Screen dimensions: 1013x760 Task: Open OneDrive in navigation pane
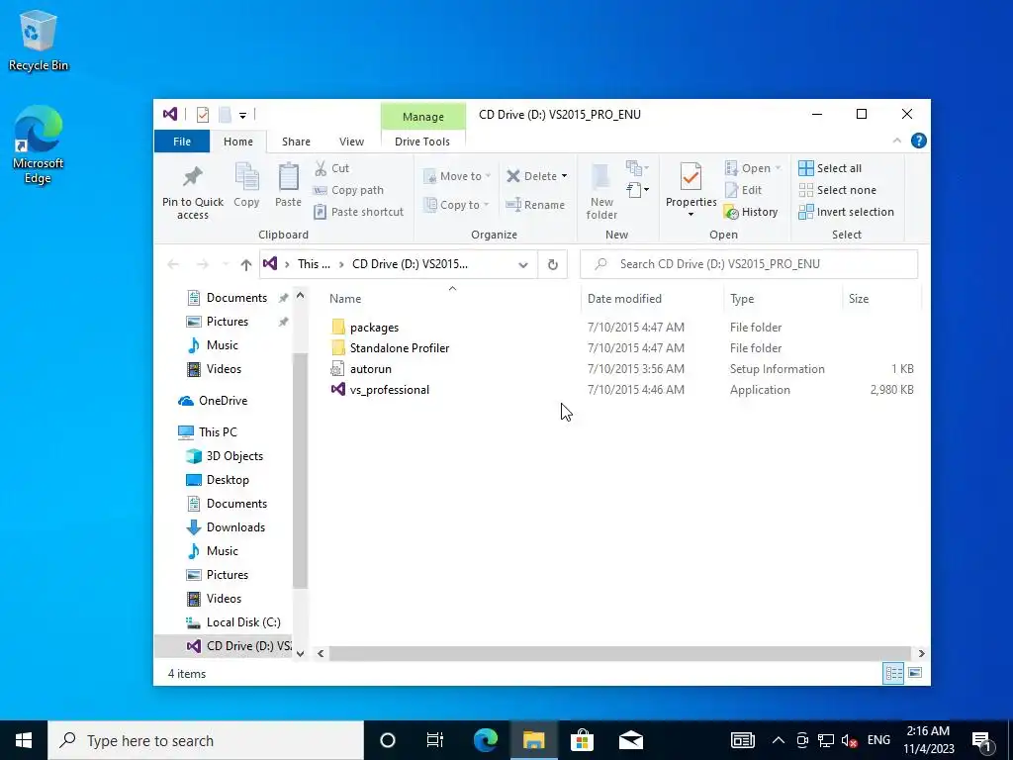(x=223, y=400)
